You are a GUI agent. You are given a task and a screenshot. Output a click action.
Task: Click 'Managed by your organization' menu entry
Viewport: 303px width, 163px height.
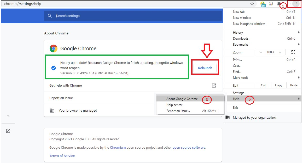263,117
